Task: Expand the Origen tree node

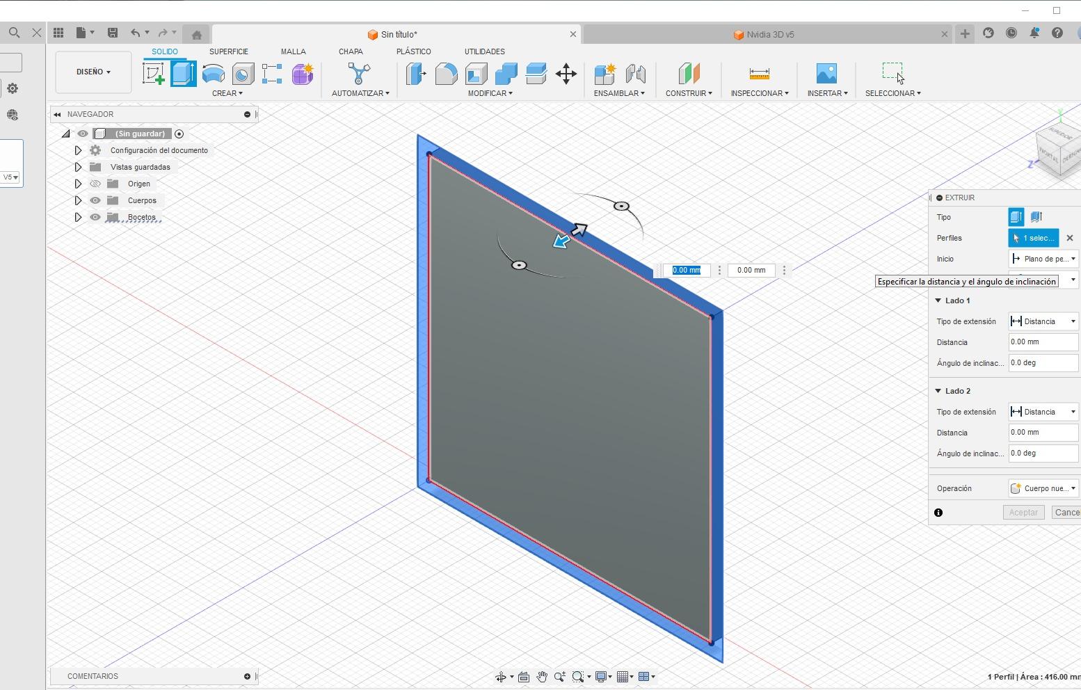Action: pyautogui.click(x=78, y=184)
